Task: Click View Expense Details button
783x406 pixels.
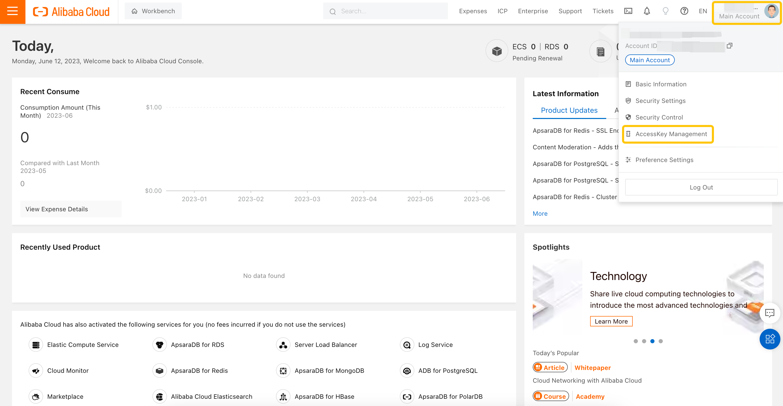Action: [71, 209]
